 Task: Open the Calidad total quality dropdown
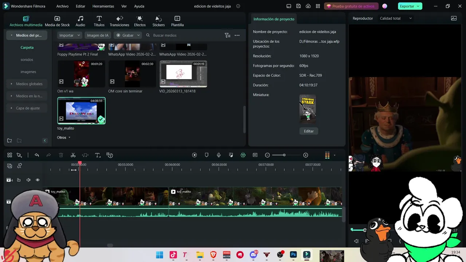click(396, 18)
